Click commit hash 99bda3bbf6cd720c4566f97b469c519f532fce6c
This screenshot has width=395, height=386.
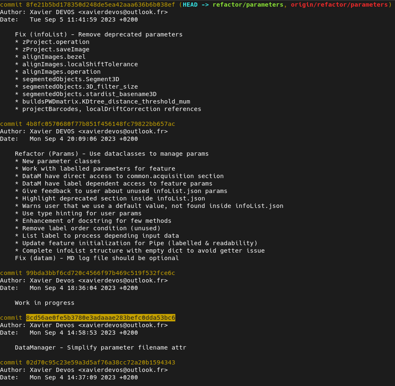point(101,273)
